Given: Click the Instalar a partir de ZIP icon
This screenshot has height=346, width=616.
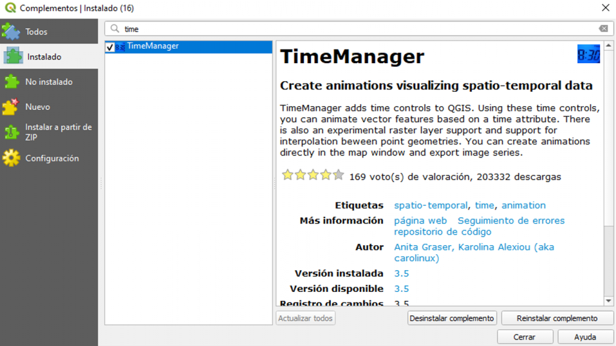Looking at the screenshot, I should 11,132.
